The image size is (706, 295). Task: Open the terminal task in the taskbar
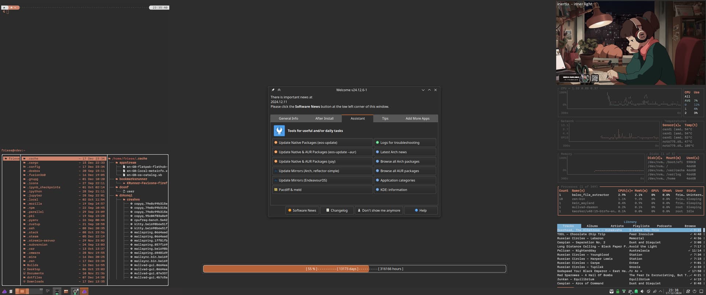(x=57, y=291)
